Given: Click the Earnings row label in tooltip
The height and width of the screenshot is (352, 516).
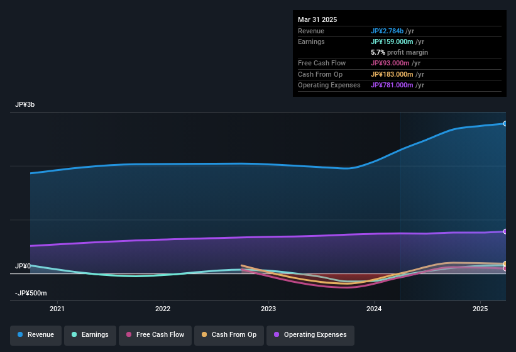Looking at the screenshot, I should point(311,41).
